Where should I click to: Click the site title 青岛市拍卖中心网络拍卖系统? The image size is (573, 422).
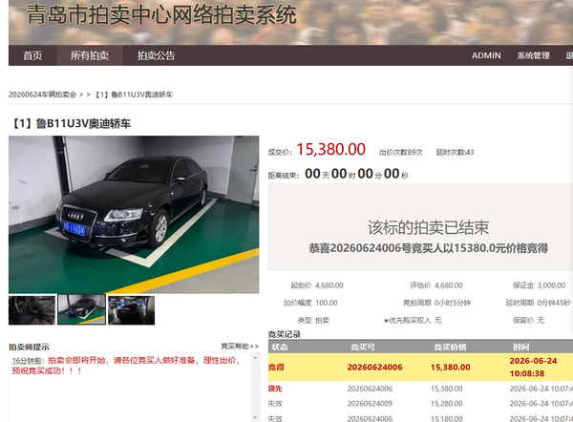(161, 15)
